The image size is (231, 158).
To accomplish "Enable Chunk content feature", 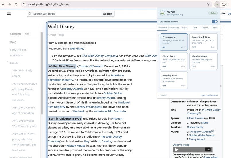I will pos(203,61).
